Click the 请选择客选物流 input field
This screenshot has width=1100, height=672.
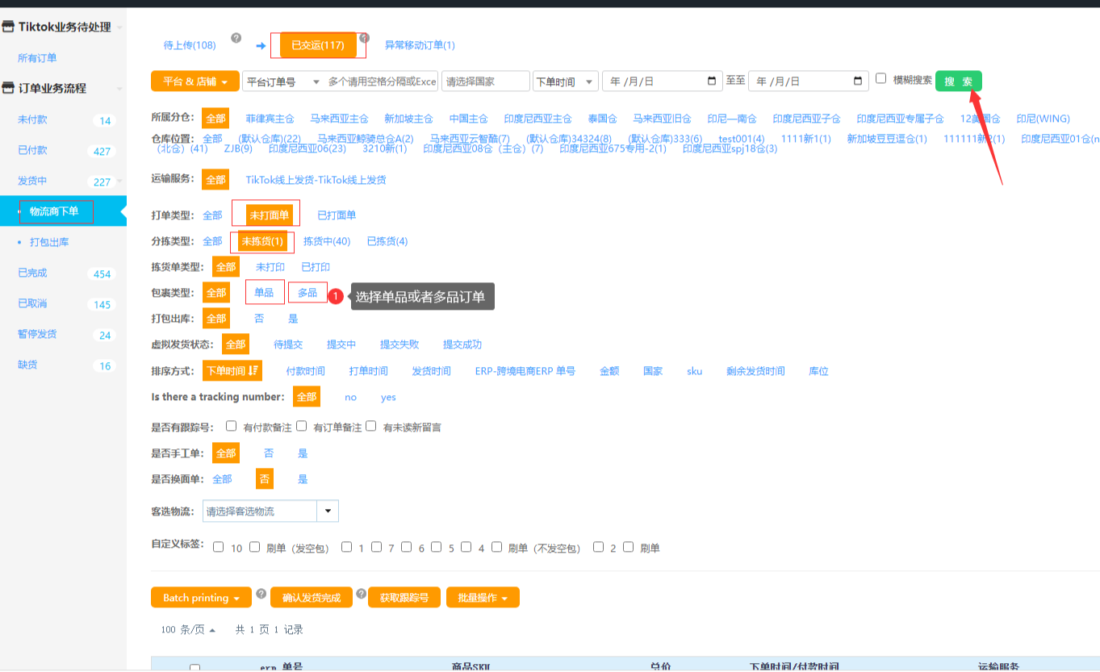260,511
